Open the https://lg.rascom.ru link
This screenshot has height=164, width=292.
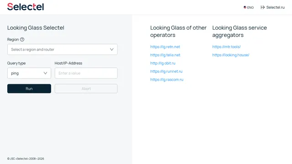tap(167, 80)
